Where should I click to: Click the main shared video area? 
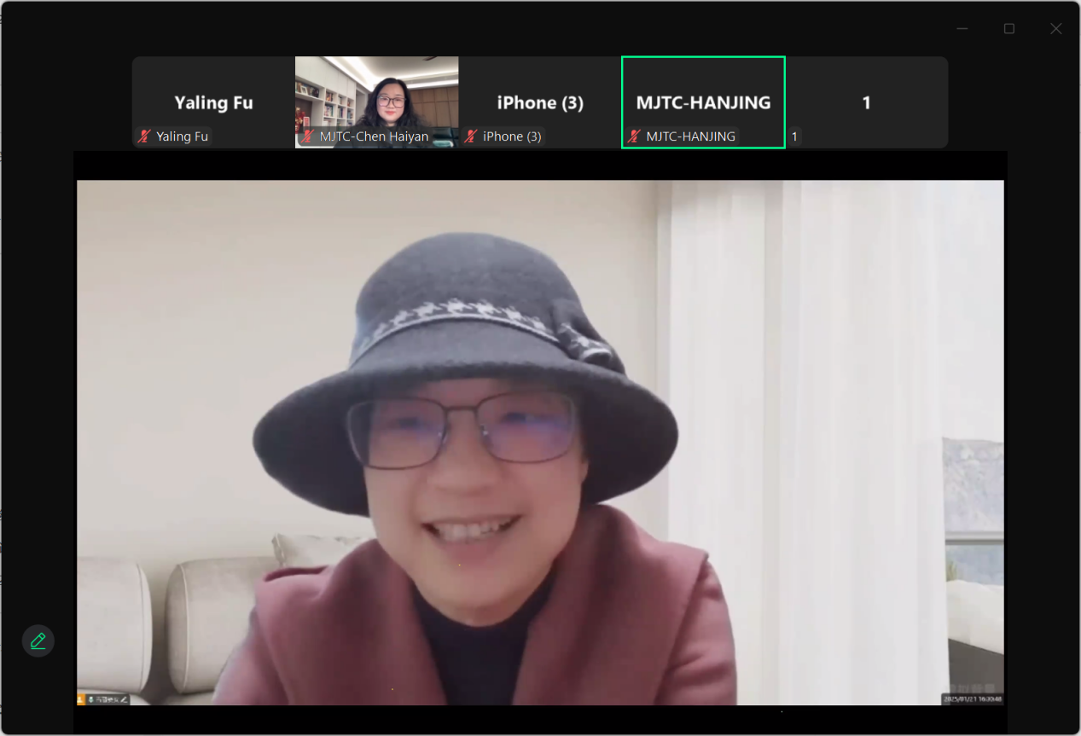[x=540, y=426]
